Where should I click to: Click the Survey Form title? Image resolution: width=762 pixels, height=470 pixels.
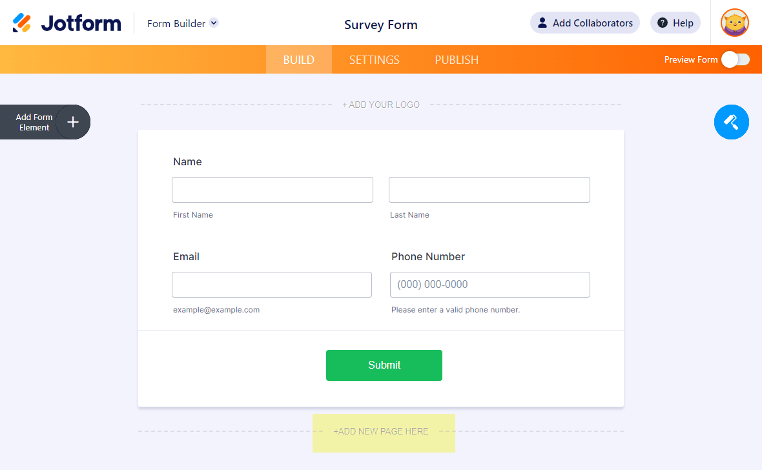pyautogui.click(x=381, y=25)
